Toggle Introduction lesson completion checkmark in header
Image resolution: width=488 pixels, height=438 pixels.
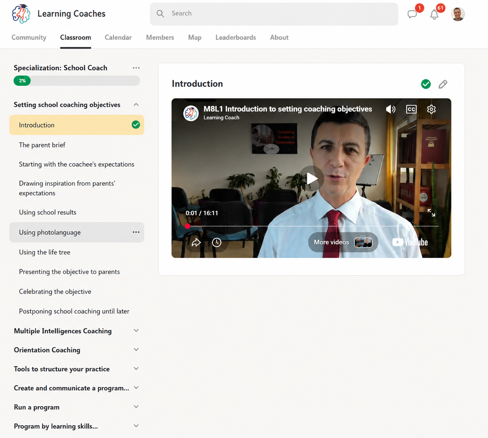426,84
